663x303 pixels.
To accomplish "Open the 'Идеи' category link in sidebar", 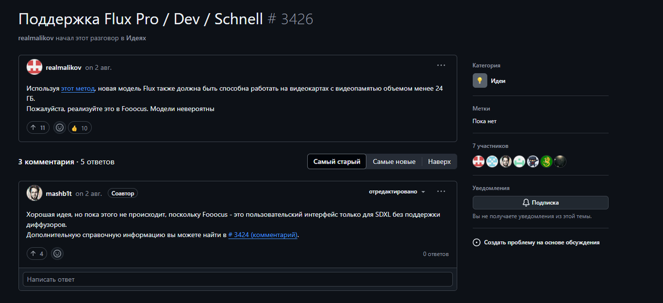I will tap(498, 80).
